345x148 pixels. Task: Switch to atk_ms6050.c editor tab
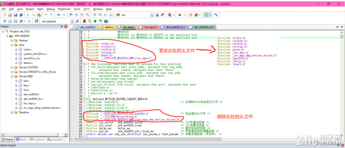[86, 27]
